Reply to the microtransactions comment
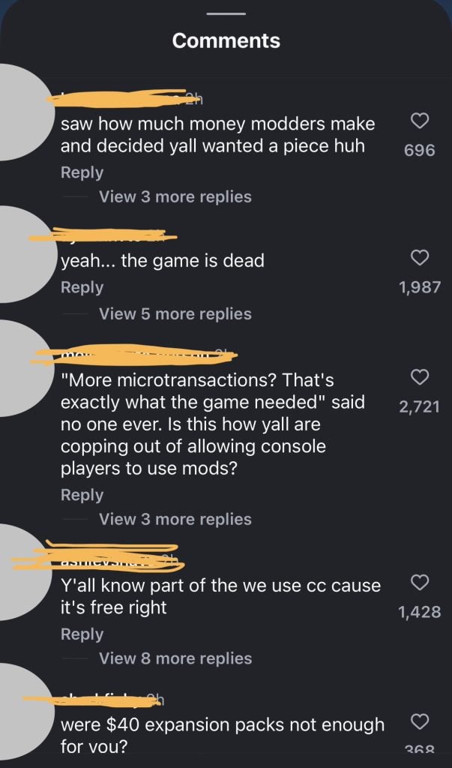Screen dimensions: 452x768 tap(82, 495)
